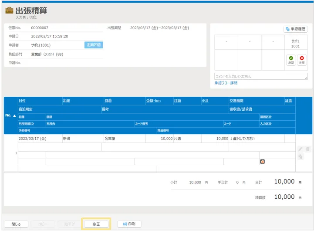Screen dimensions: 314x231
Task: Open 承認履歴 approval history
Action: pos(296,29)
